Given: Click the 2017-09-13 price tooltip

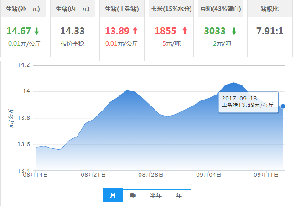Looking at the screenshot, I should point(248,101).
